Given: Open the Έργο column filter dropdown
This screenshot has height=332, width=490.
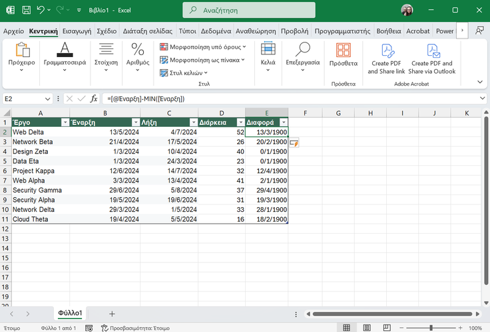Looking at the screenshot, I should click(65, 122).
